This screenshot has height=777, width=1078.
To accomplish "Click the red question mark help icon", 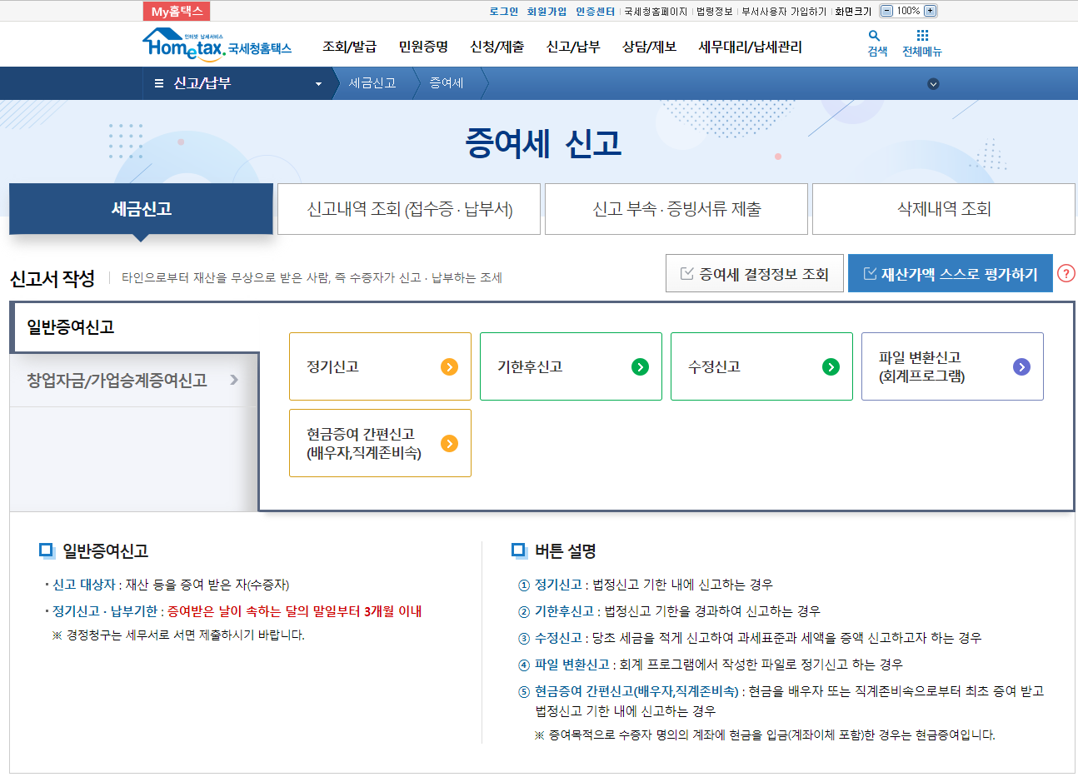I will pos(1066,273).
